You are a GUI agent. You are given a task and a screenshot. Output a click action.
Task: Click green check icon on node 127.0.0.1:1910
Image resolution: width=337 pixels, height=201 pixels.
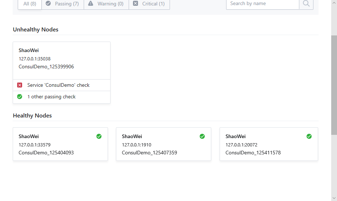click(x=202, y=136)
